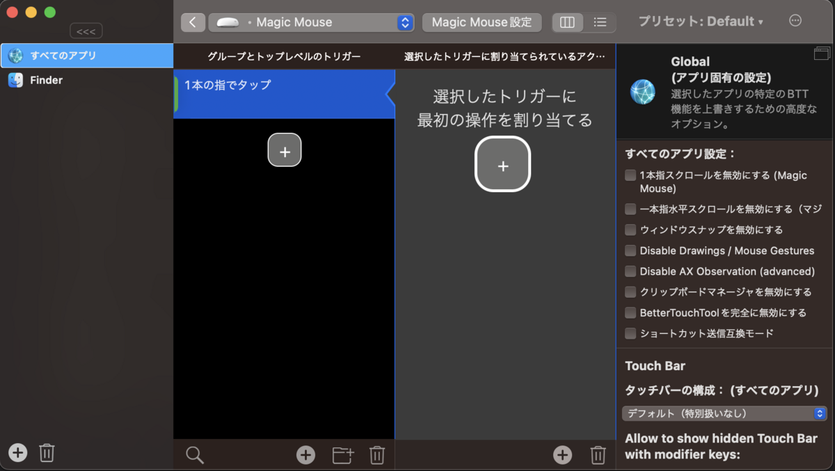Click グループとトップレベルのトリガー column header

284,56
